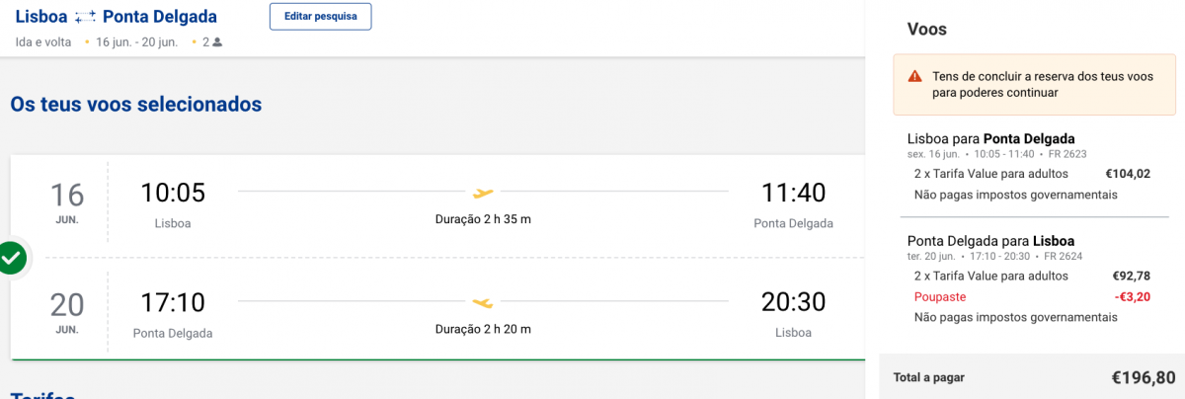Screen dimensions: 1185x399
Task: Click the red warning triangle icon
Action: point(914,76)
